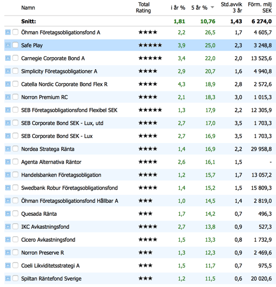Click the 26,5 five-year return value

pos(210,33)
